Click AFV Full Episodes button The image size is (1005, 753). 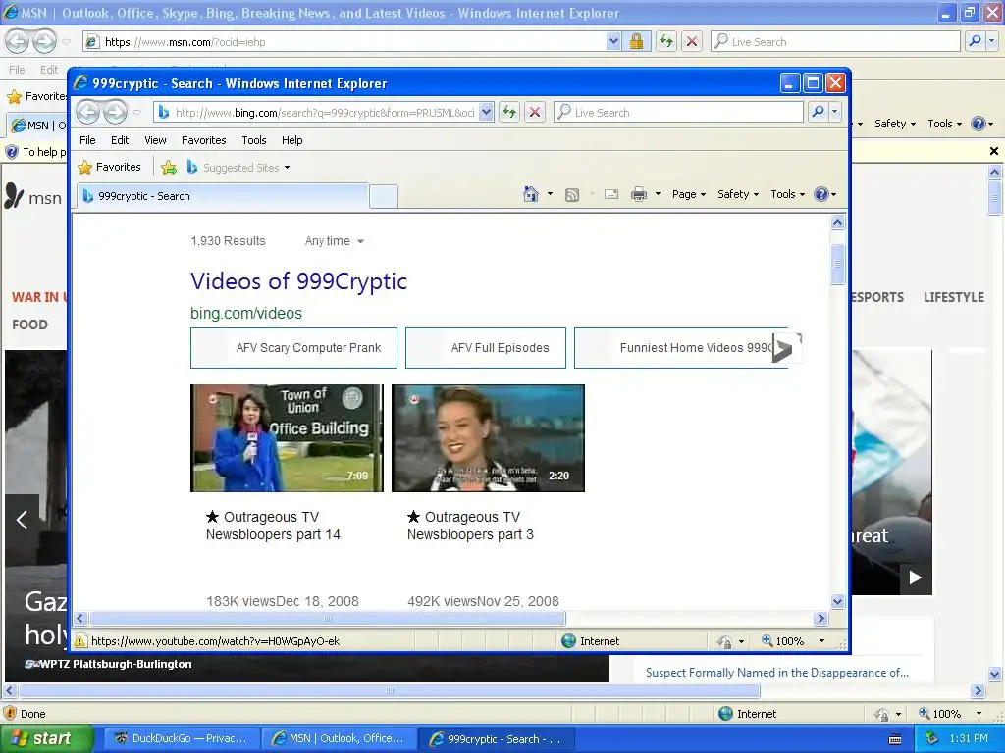[x=486, y=348]
